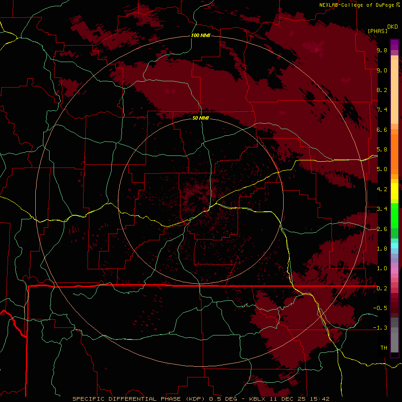Pick the bright green segment of color scale
402x402 pixels.
[x=394, y=216]
